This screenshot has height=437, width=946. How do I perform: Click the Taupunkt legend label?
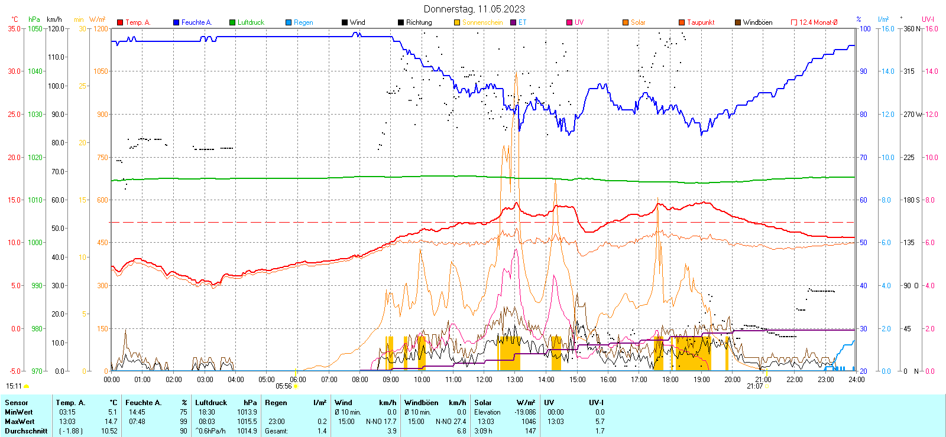click(x=701, y=22)
